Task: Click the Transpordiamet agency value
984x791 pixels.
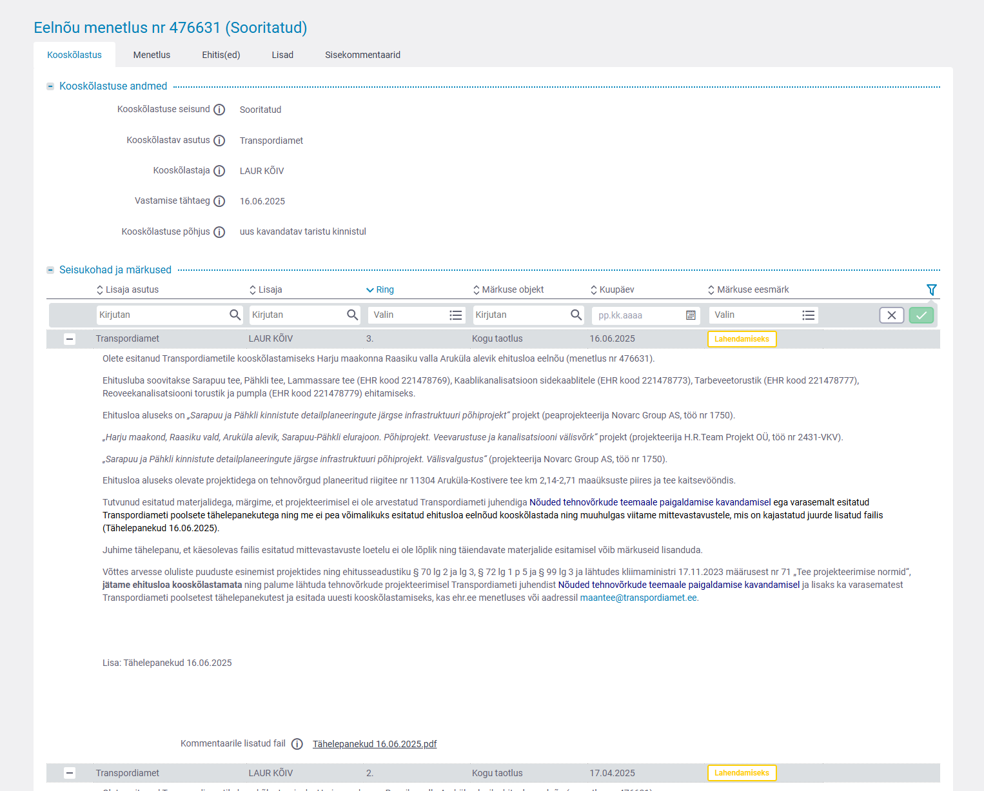Action: (271, 141)
